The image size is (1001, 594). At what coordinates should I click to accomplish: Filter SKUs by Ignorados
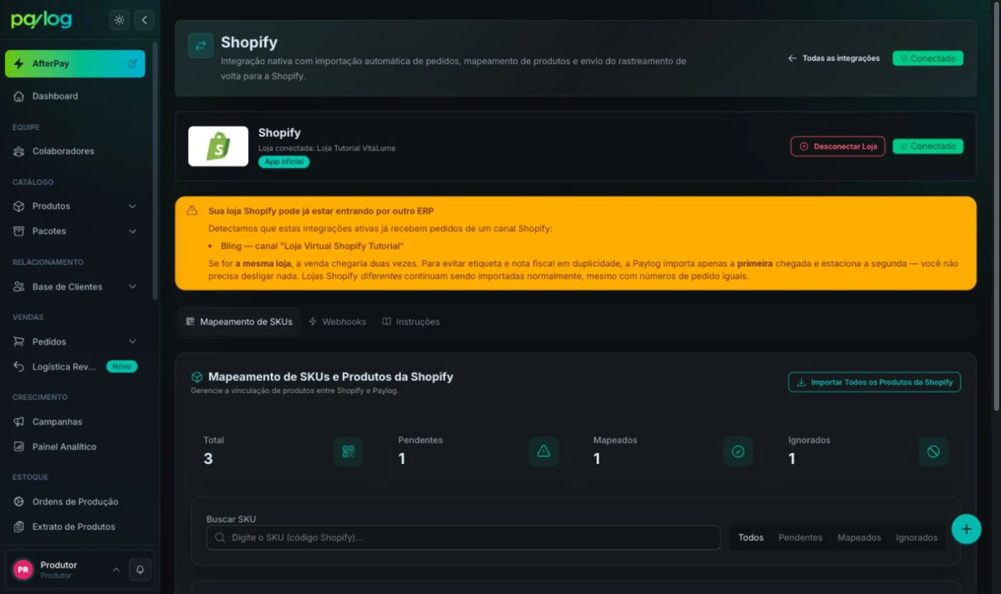pyautogui.click(x=917, y=538)
